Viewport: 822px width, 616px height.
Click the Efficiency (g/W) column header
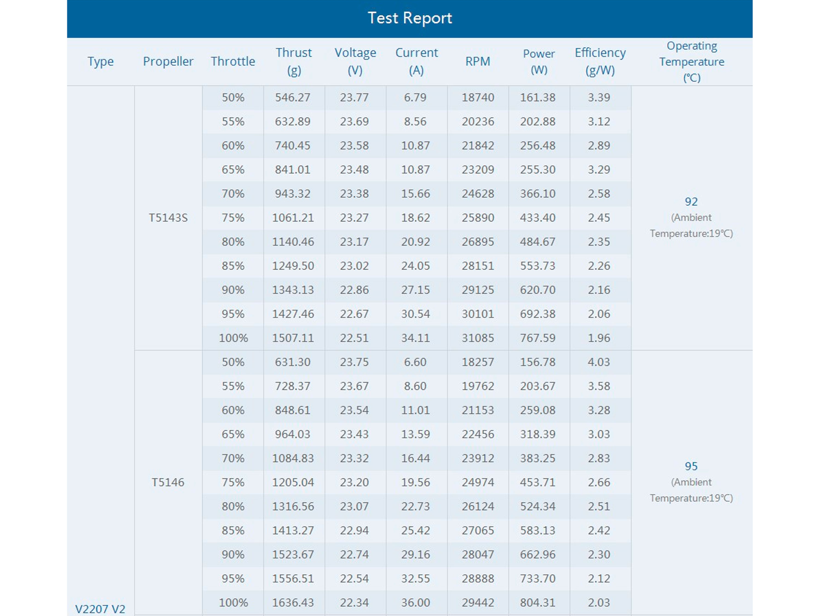tap(600, 61)
